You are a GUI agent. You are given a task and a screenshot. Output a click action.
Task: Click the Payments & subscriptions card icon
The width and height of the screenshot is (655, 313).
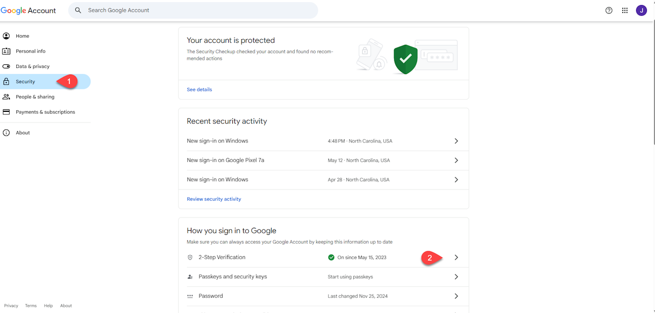(x=6, y=112)
